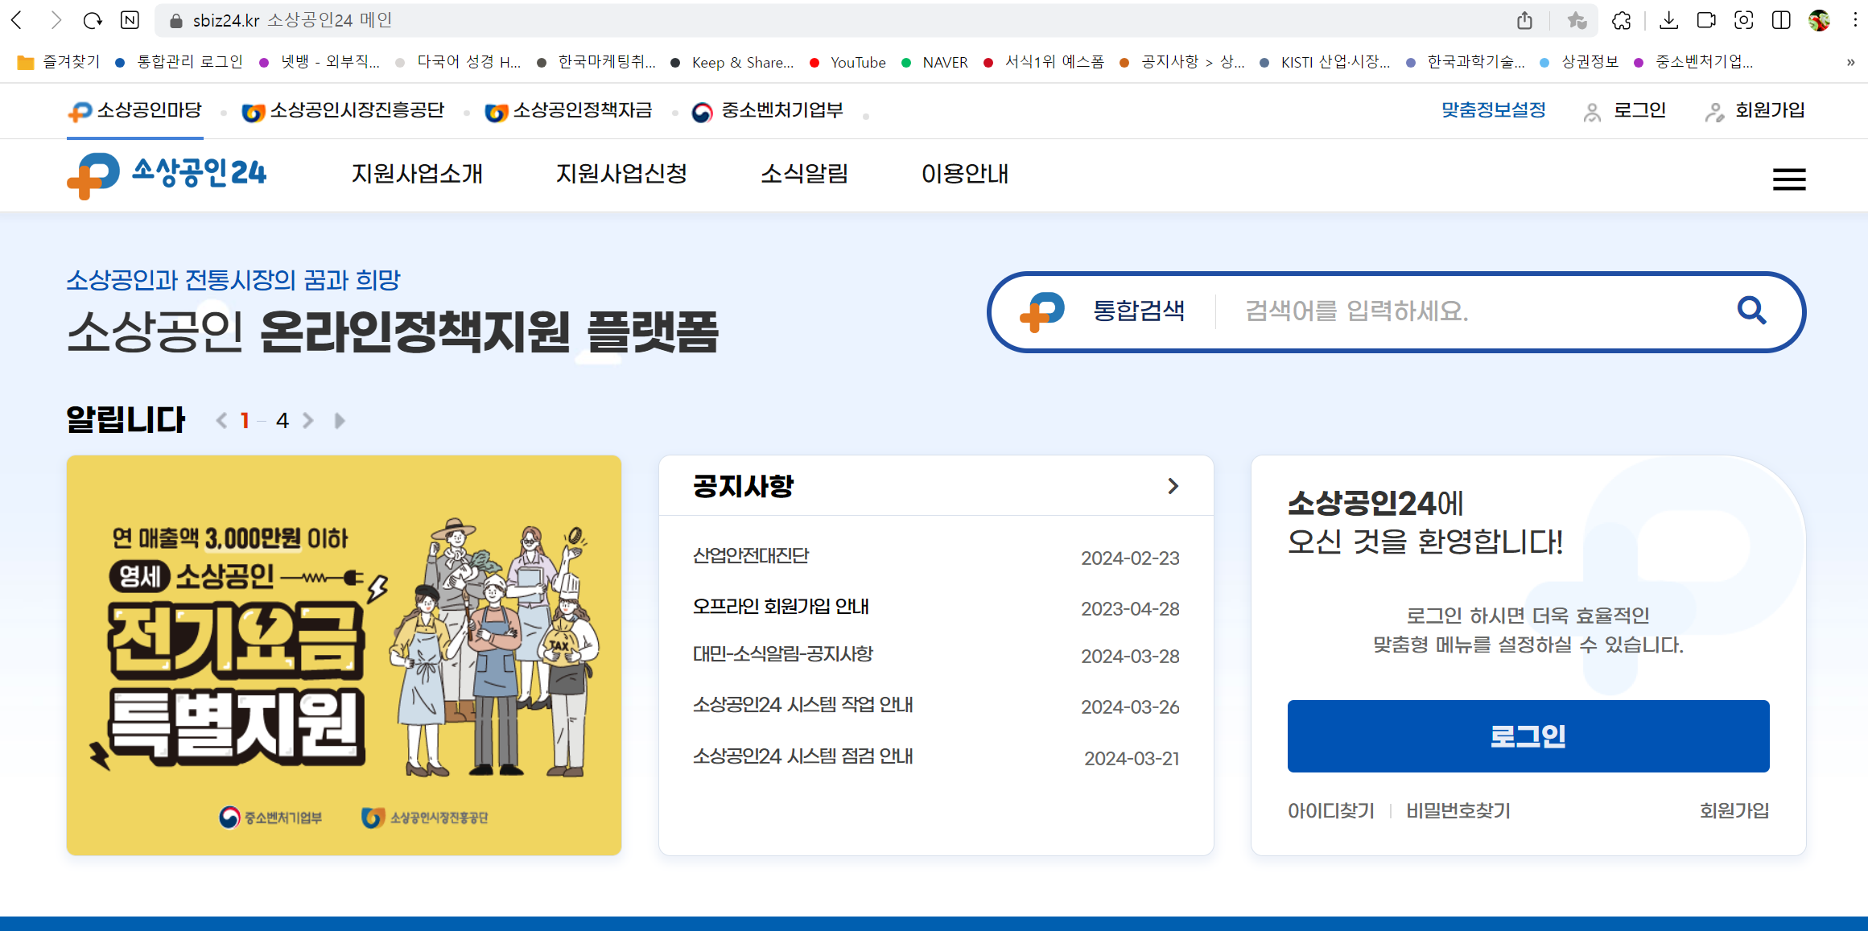Expand 공지사항 list with the arrow
Screen dimensions: 1868x931
coord(1173,486)
